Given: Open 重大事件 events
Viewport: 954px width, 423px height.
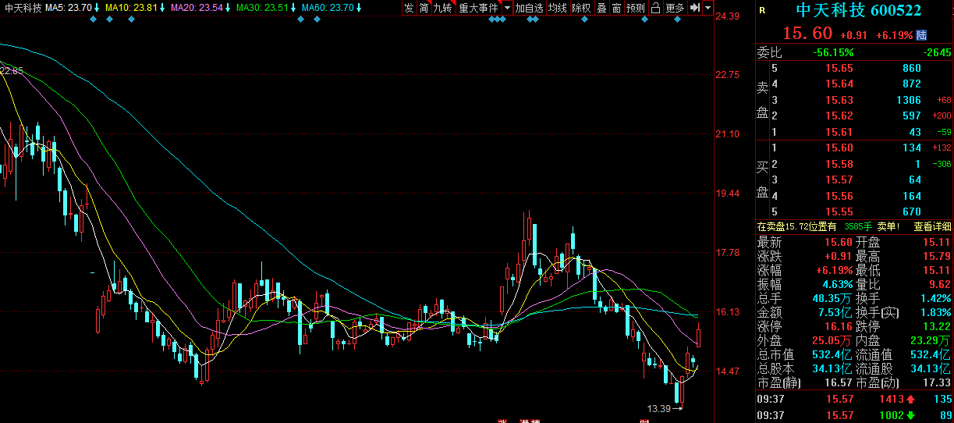Looking at the screenshot, I should [x=478, y=8].
